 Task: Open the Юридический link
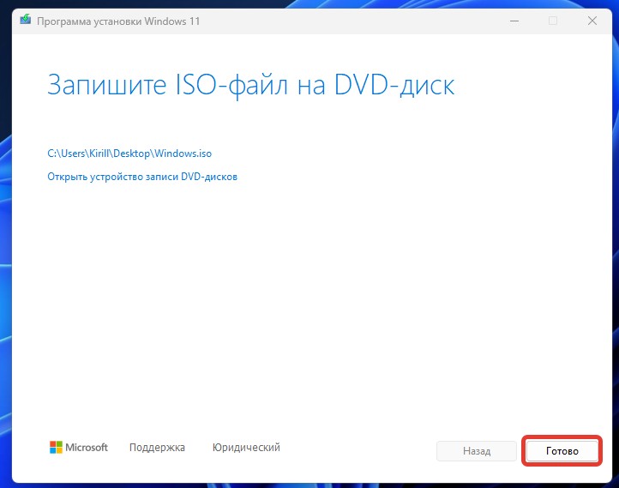coord(246,448)
